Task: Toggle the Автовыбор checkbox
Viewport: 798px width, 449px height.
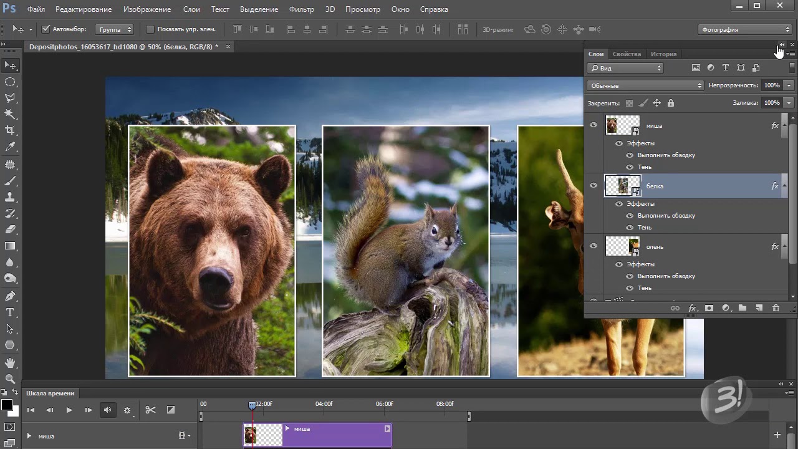Action: point(46,29)
